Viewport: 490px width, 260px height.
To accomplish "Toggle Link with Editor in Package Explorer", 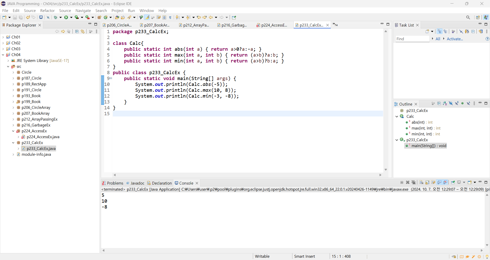I will point(83,31).
